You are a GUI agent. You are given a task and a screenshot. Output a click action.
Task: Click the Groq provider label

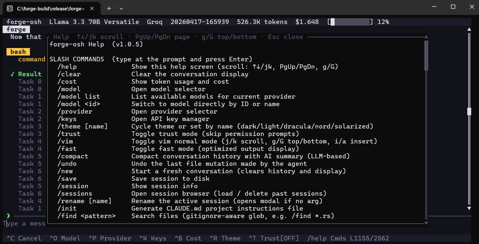pos(155,22)
